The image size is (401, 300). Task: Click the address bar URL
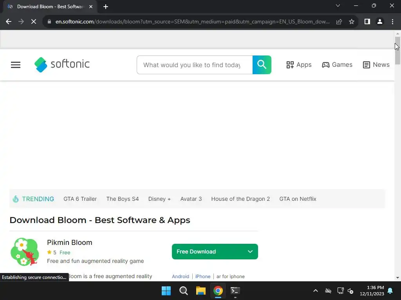pyautogui.click(x=192, y=22)
